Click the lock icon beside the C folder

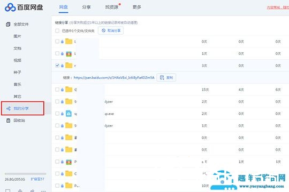click(62, 174)
